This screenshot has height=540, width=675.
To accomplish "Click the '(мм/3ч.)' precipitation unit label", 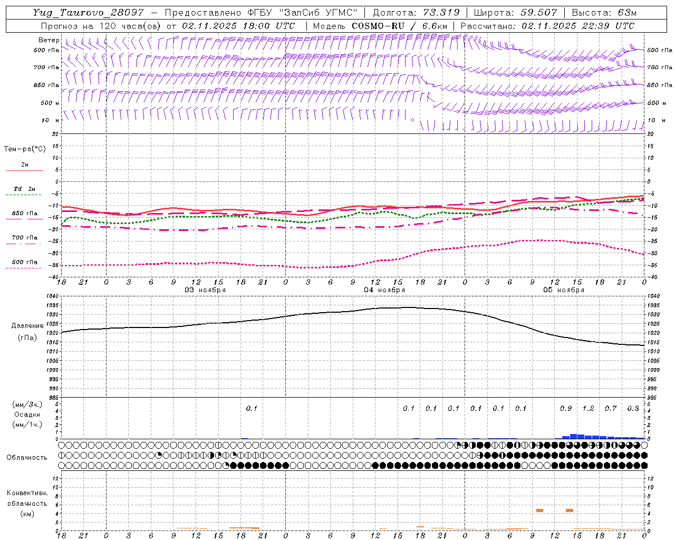I will 27,404.
